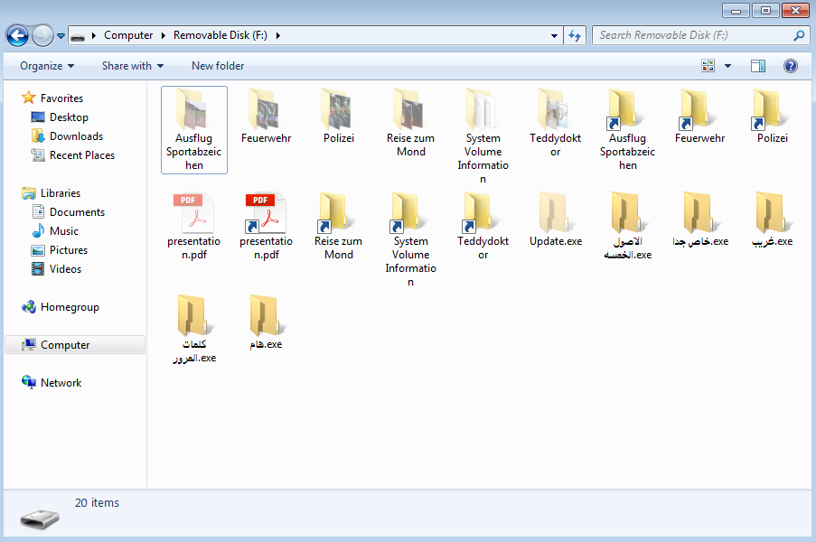This screenshot has height=542, width=816.
Task: Expand the view options dropdown arrow
Action: click(x=728, y=66)
